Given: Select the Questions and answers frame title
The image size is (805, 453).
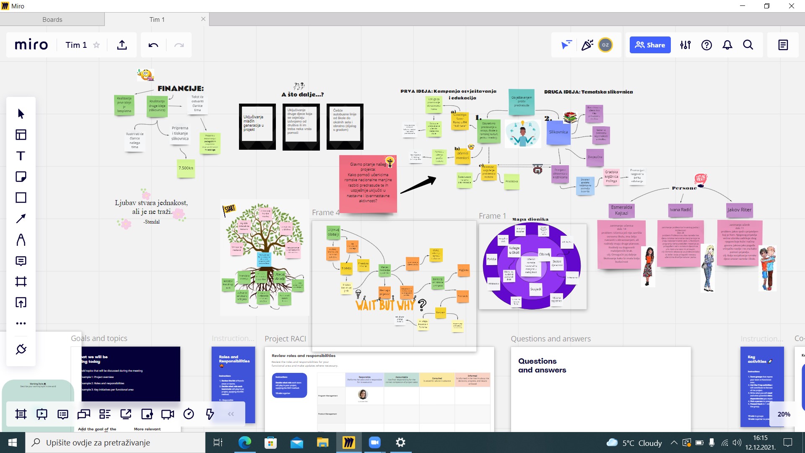Looking at the screenshot, I should pos(551,338).
